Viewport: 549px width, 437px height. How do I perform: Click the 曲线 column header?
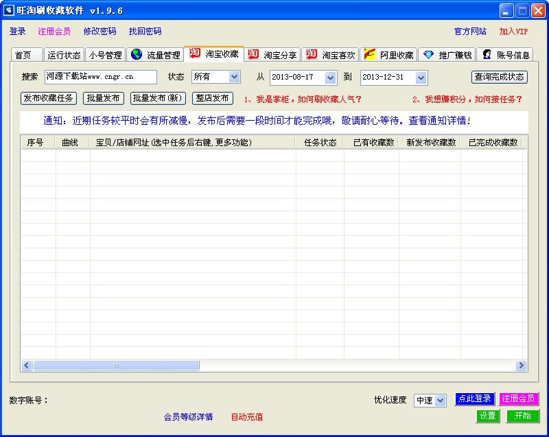click(x=73, y=143)
